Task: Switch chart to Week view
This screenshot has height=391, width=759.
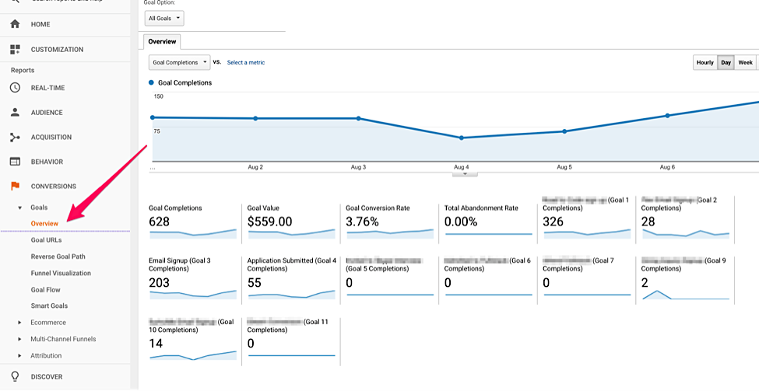Action: [746, 62]
